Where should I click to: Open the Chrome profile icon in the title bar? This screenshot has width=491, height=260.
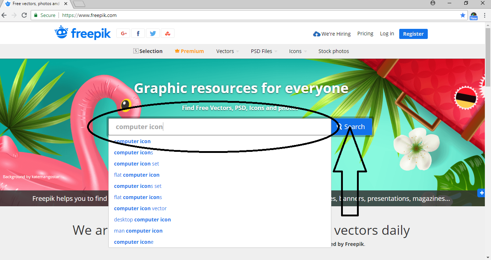click(433, 3)
